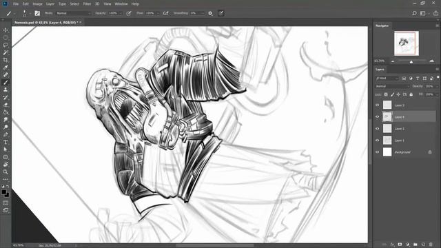Select the Eraser tool

6,105
